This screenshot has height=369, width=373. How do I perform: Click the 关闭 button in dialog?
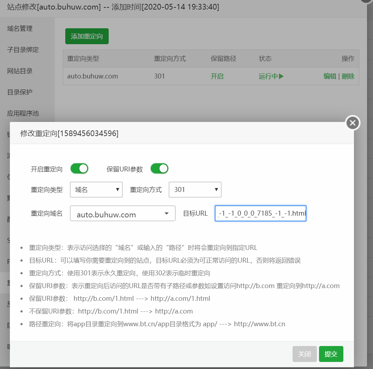click(305, 354)
